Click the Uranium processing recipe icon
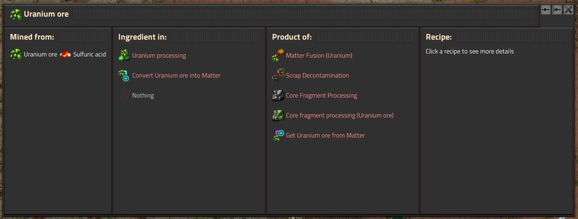This screenshot has height=219, width=578. click(x=124, y=55)
